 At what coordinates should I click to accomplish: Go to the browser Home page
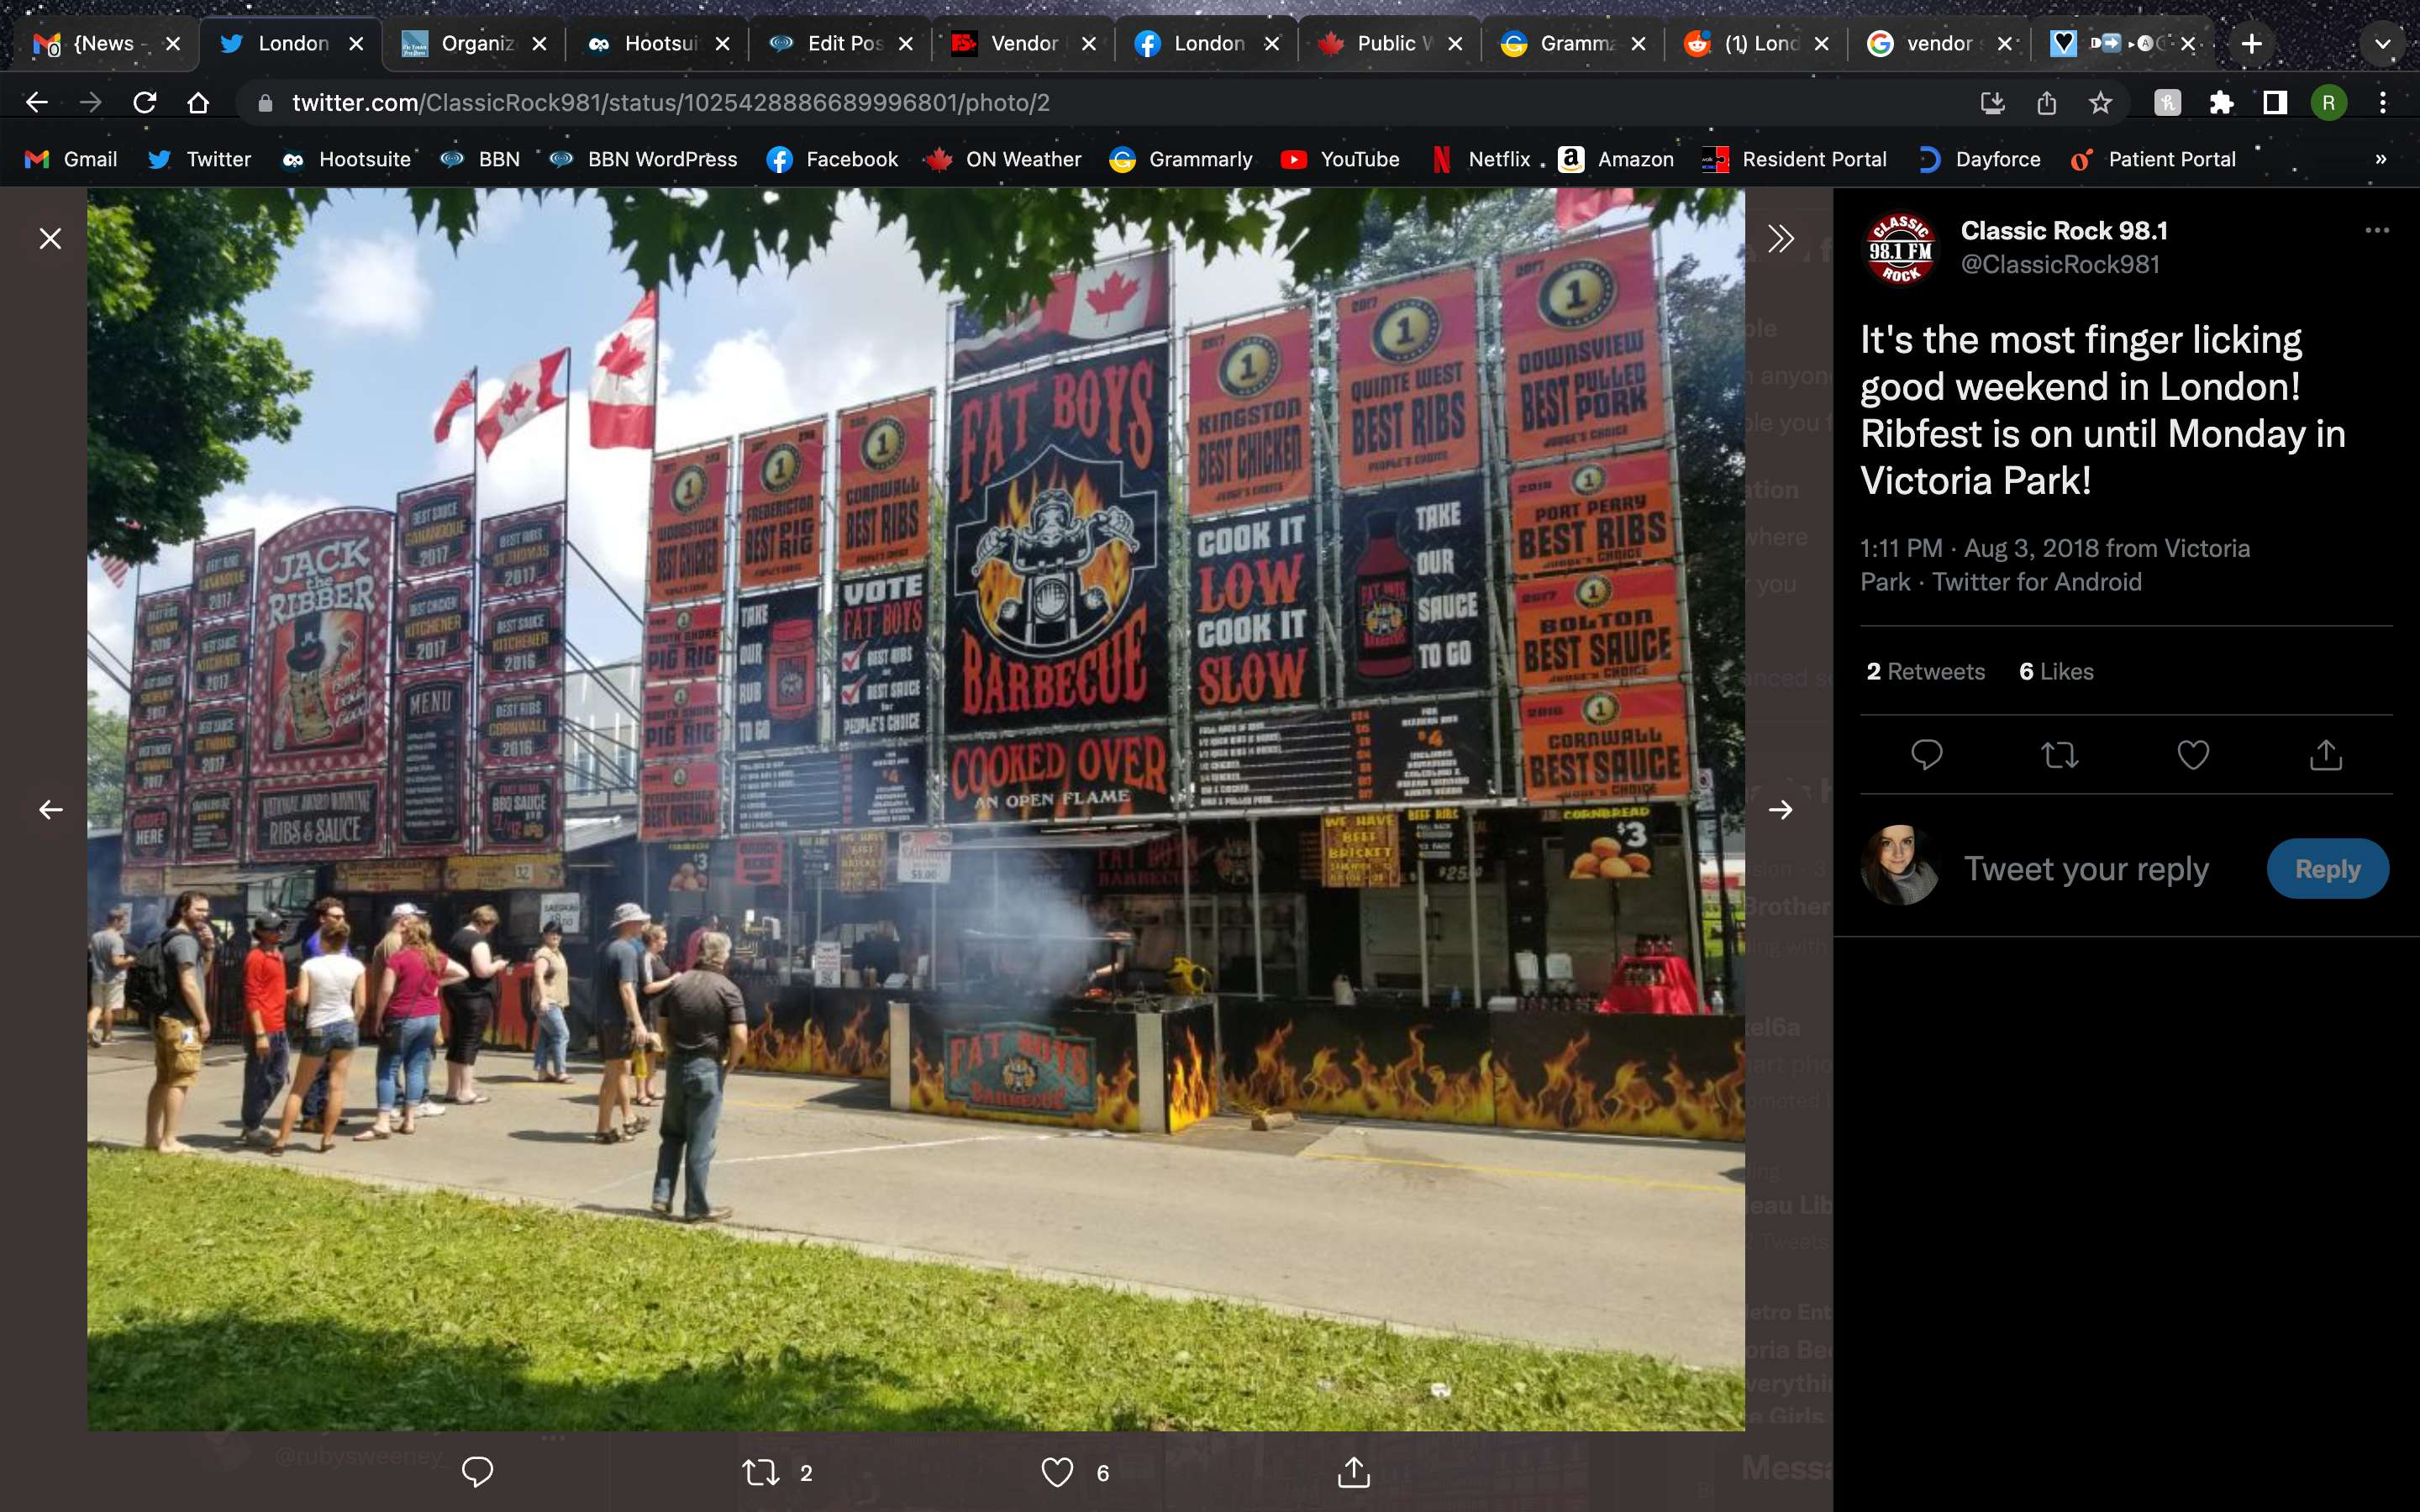198,102
